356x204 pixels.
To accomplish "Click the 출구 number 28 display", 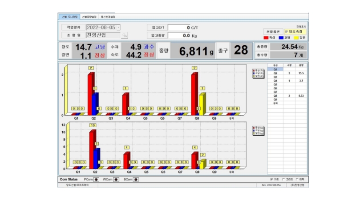I will tap(241, 50).
